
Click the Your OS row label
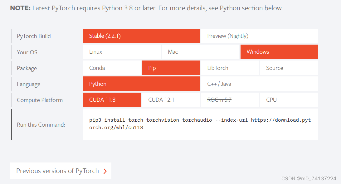click(x=27, y=52)
